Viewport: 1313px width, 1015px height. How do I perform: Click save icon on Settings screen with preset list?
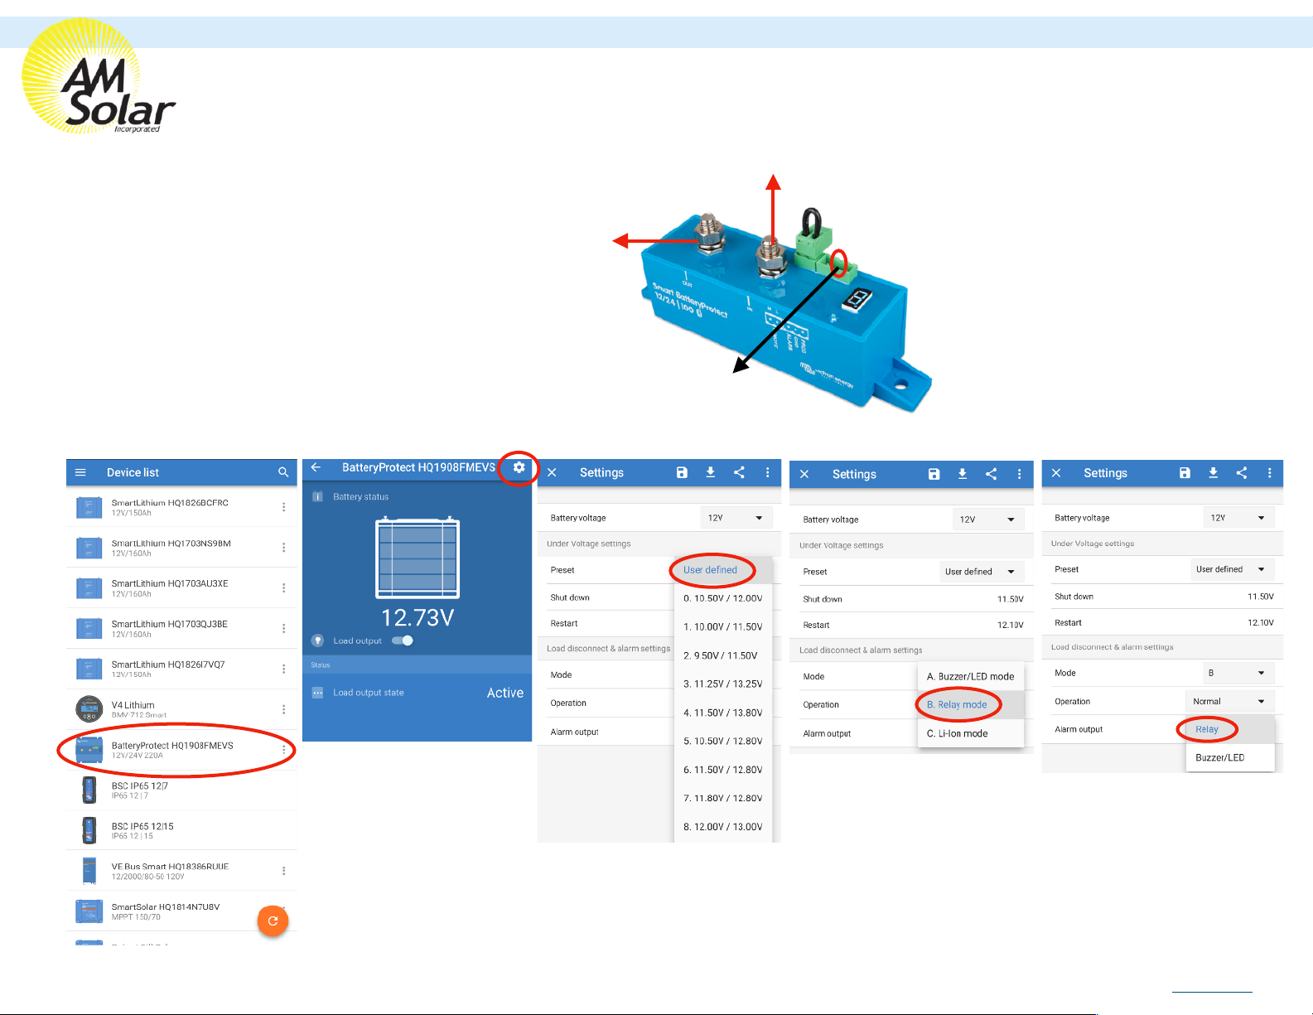(682, 472)
